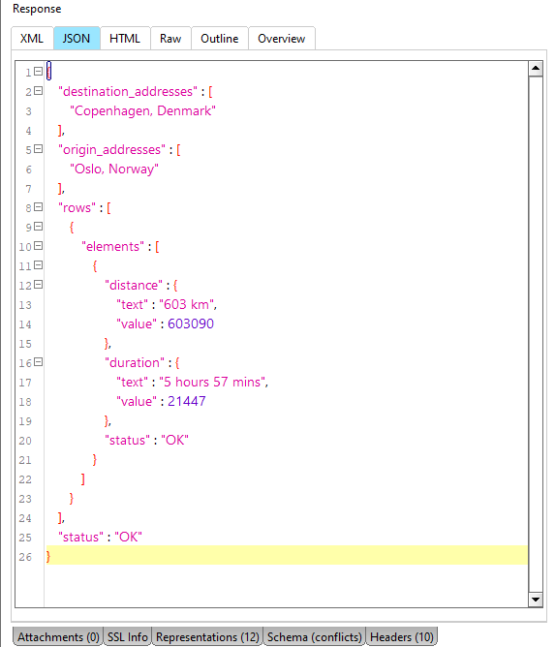The image size is (555, 647).
Task: Collapse the duration object fold marker
Action: [x=38, y=362]
